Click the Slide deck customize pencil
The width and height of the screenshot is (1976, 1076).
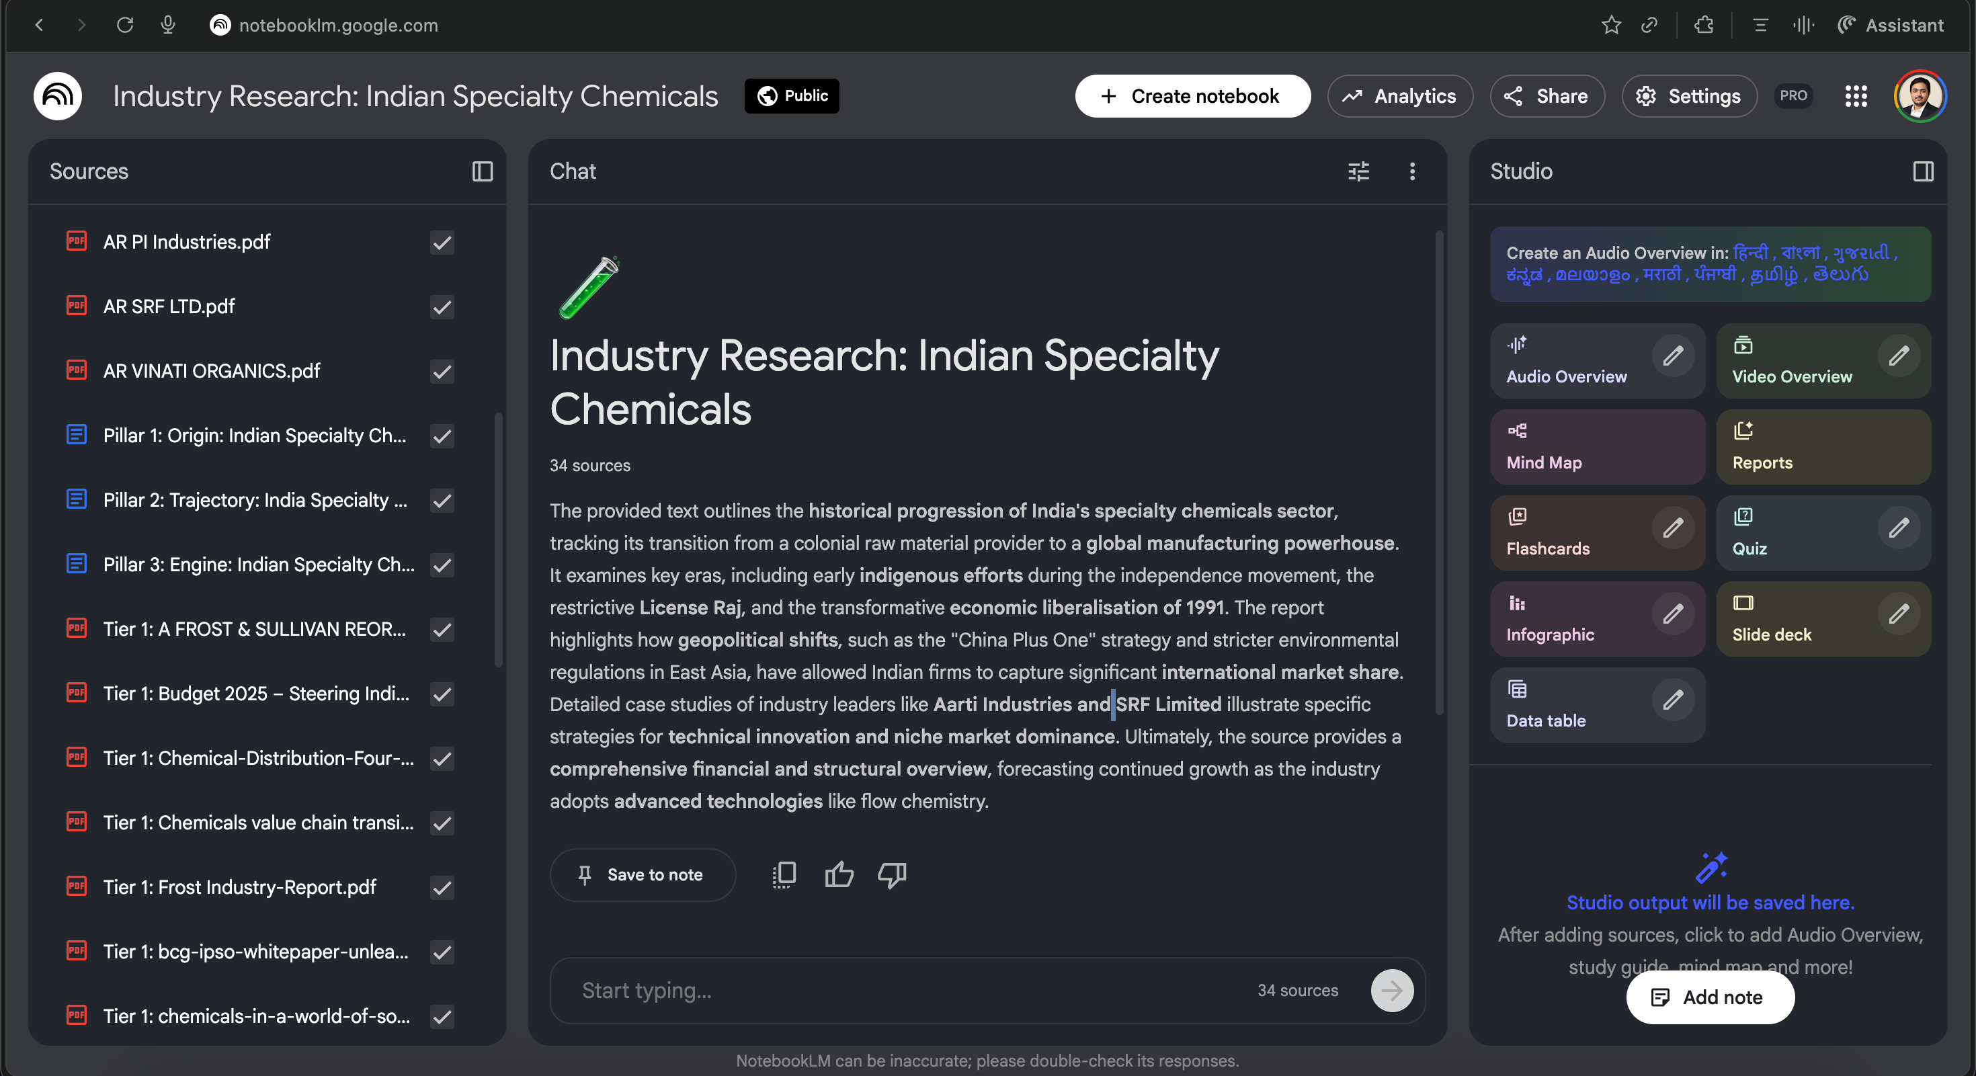(x=1898, y=614)
